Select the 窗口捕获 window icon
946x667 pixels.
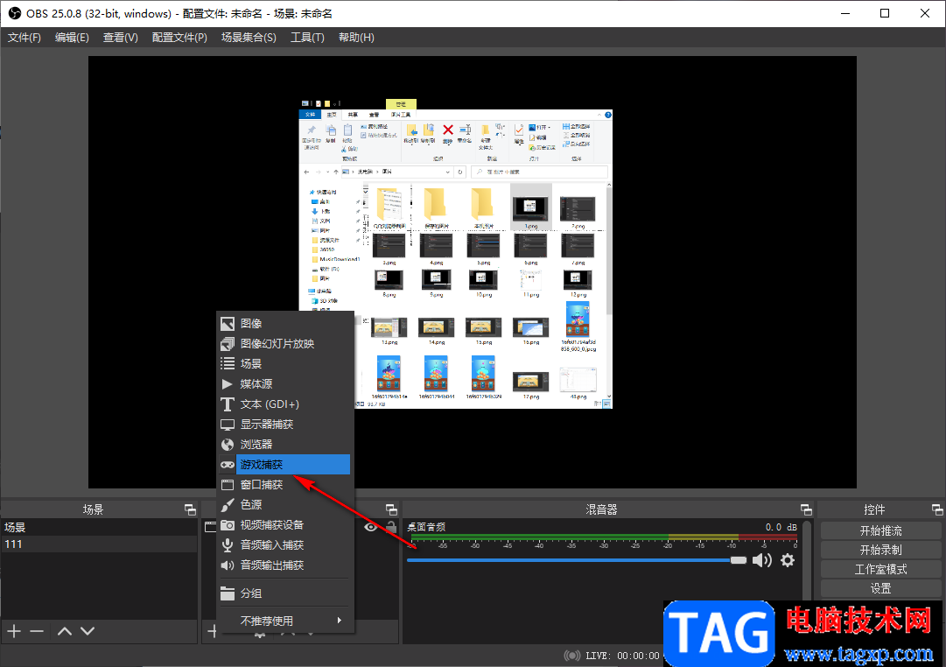point(228,485)
